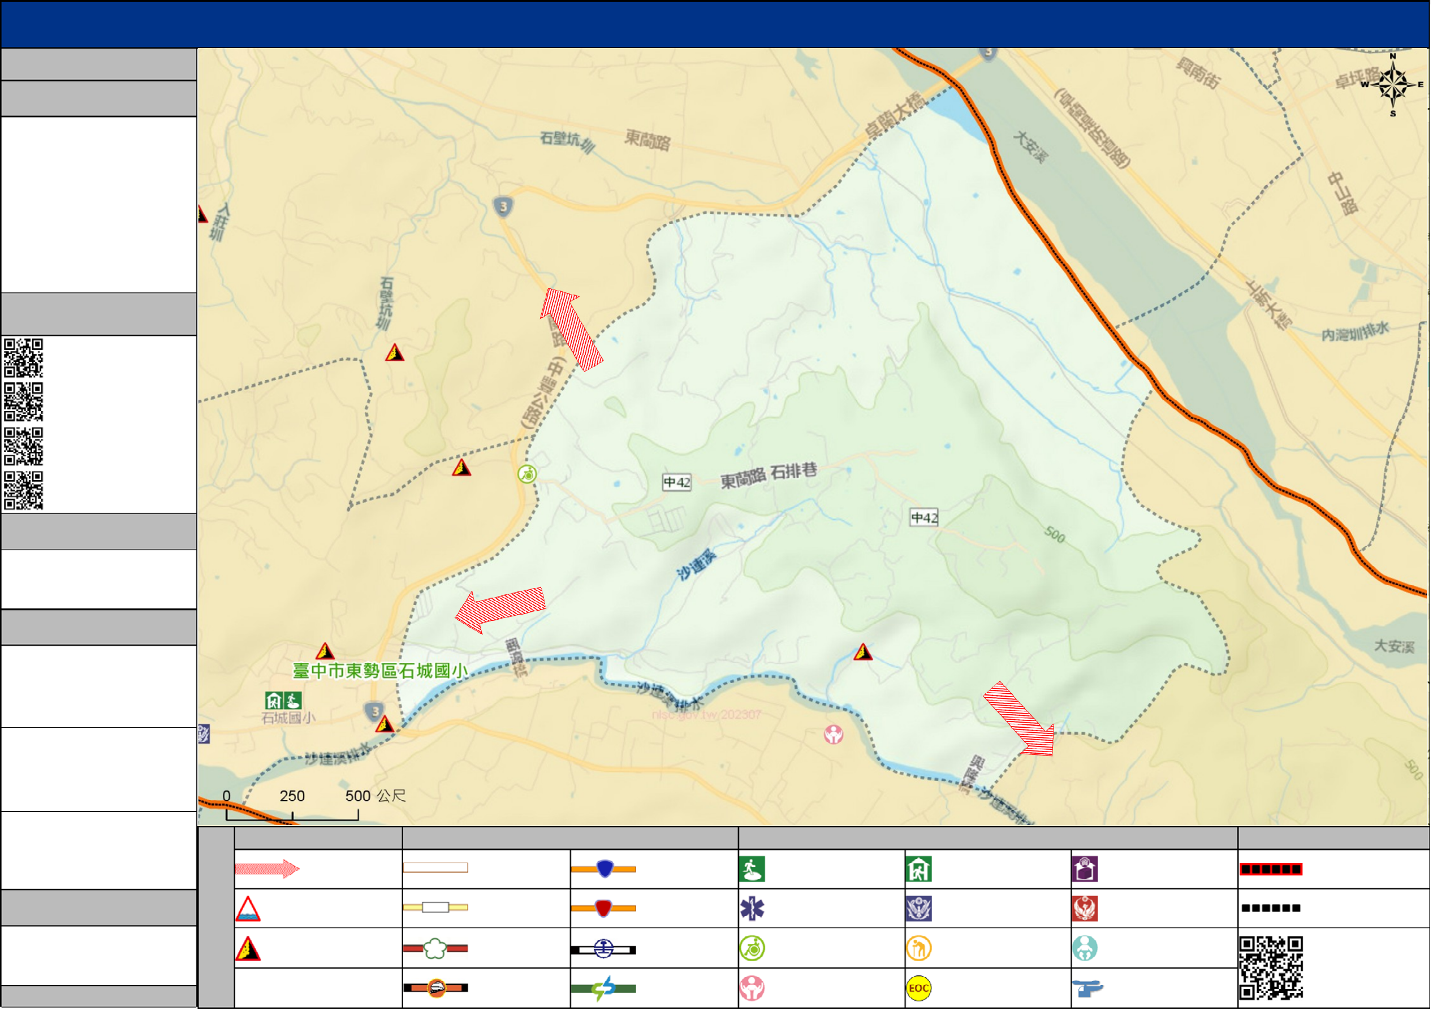Click the 沙連溪 stream label

pyautogui.click(x=698, y=565)
